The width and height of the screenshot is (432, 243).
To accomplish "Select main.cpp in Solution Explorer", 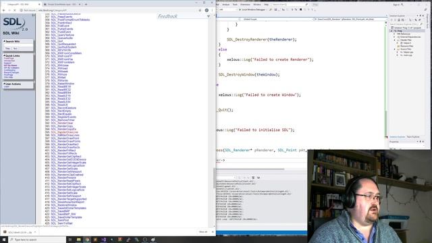I will click(408, 55).
